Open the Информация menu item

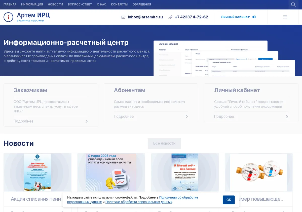(x=32, y=5)
